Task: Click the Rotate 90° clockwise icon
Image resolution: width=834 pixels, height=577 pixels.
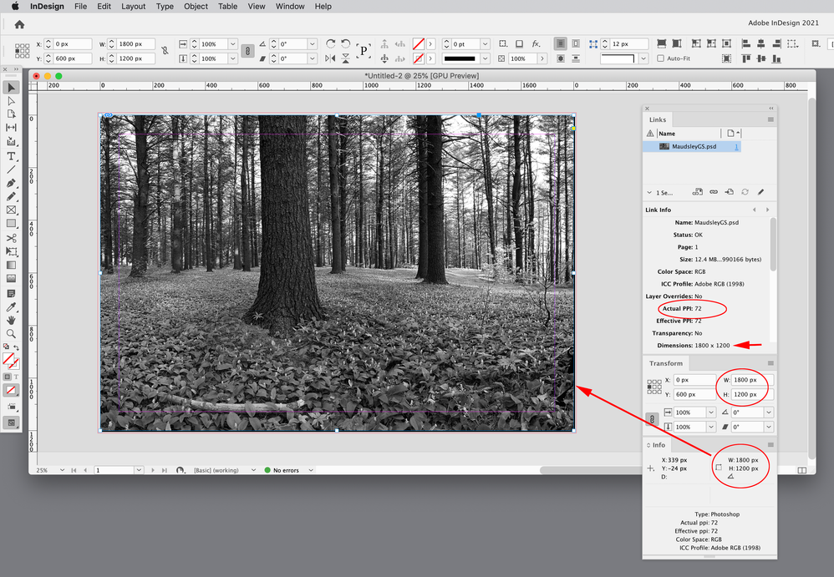Action: [331, 43]
